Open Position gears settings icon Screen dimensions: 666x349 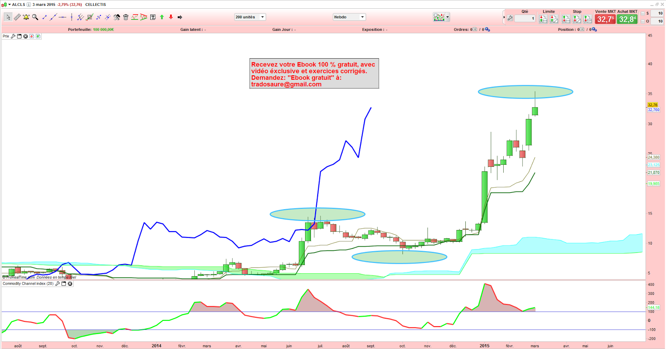(594, 30)
